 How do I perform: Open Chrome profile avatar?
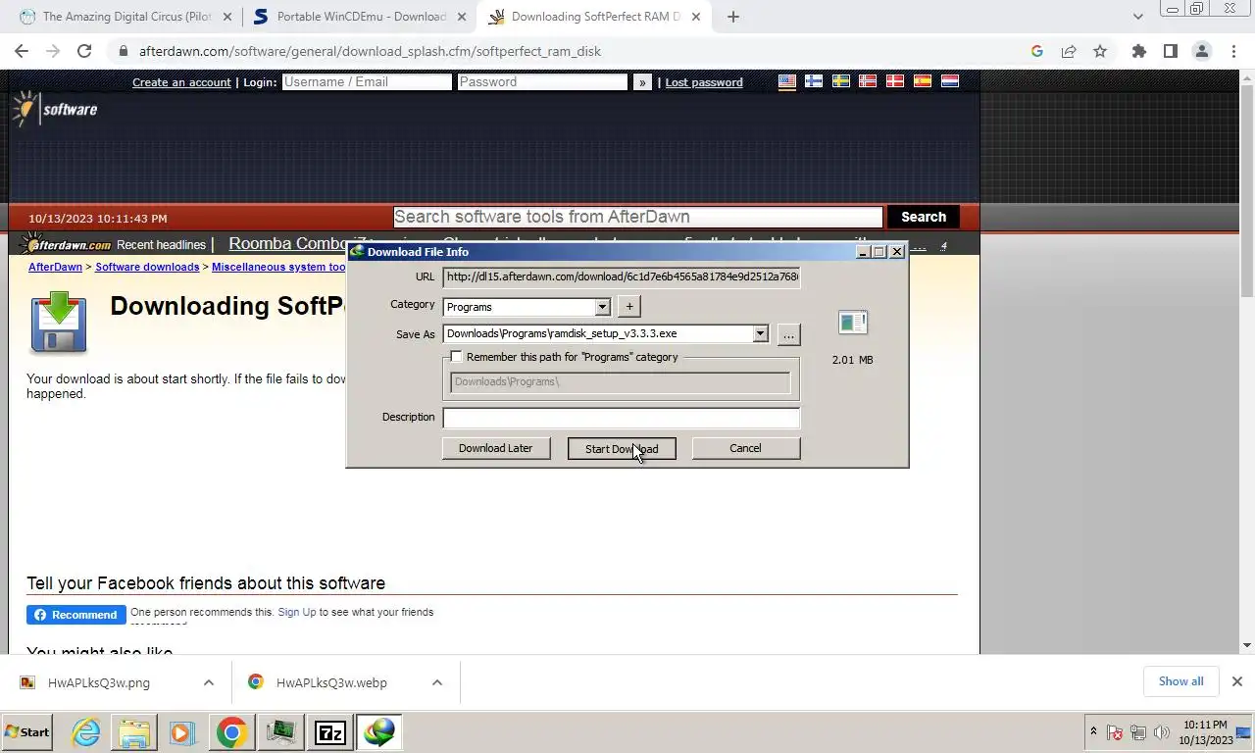point(1202,51)
